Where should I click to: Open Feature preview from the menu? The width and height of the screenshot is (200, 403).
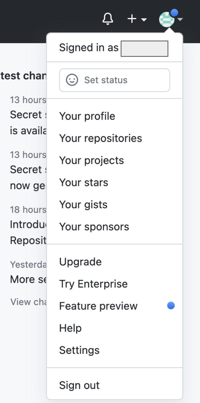pos(98,306)
